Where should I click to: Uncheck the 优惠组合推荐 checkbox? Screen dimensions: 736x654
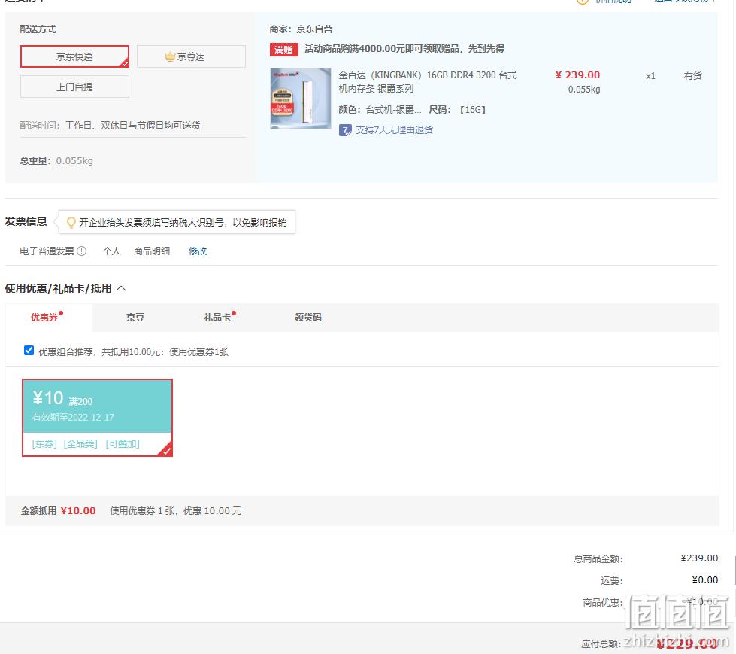29,351
